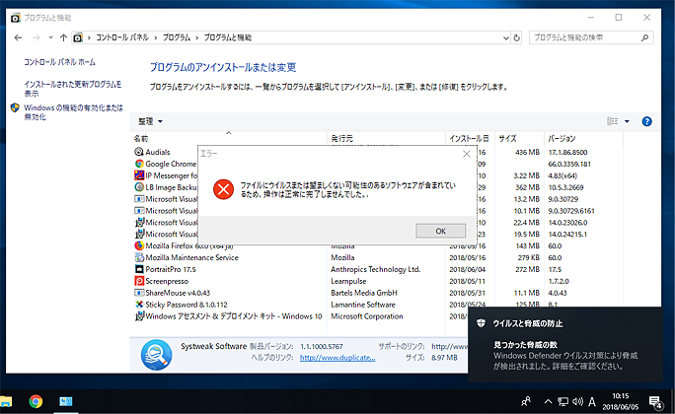Select PortraitPro 17.5 icon
This screenshot has height=414, width=675.
139,269
